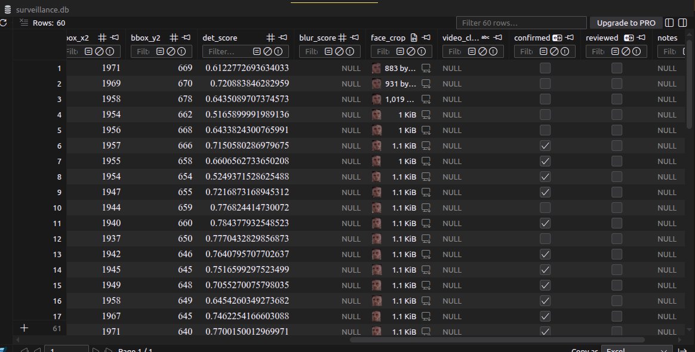Click NOT NULL filter icon in face_crop filter

[422, 51]
